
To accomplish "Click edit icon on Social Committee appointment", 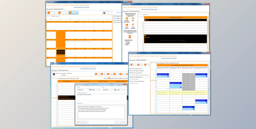I will pos(207,103).
